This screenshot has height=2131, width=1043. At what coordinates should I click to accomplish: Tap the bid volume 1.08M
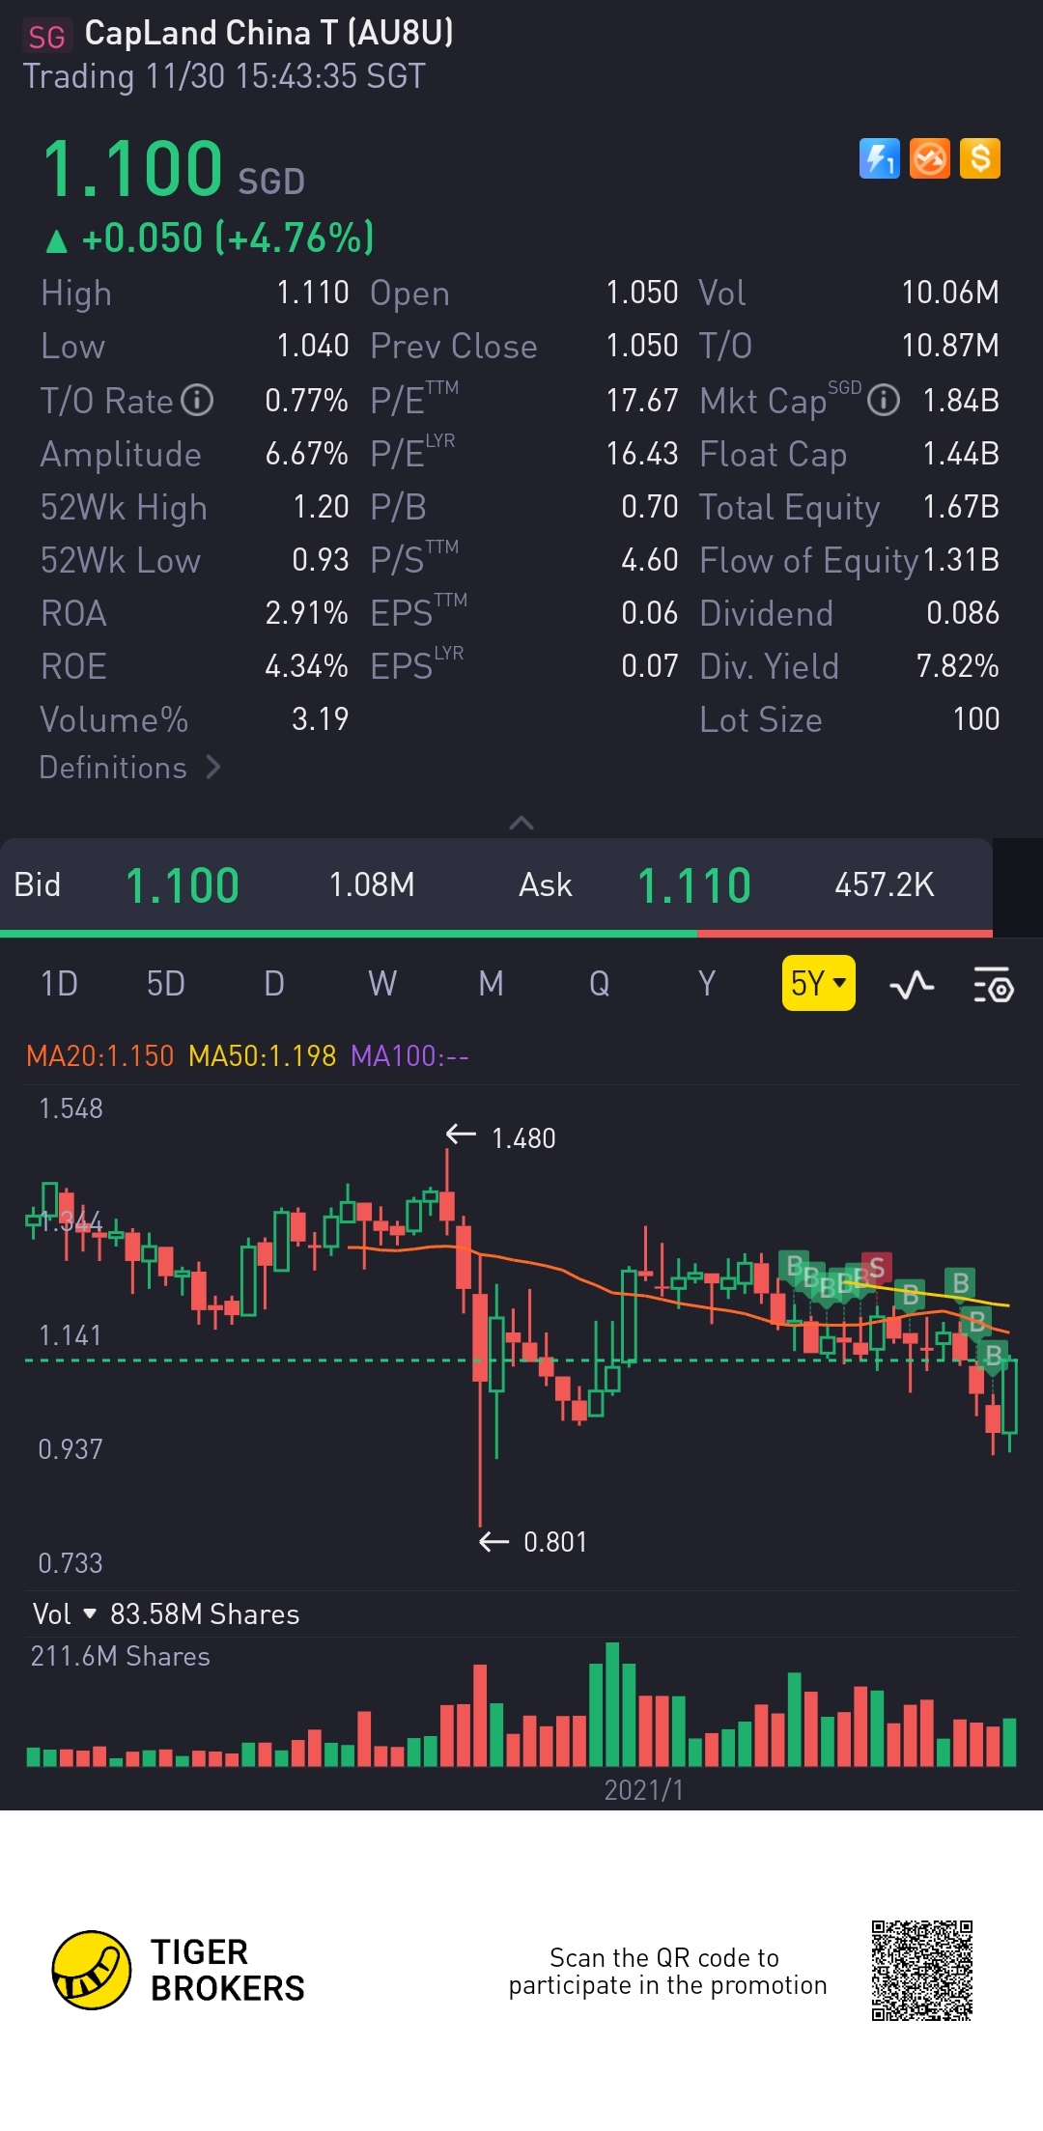click(x=372, y=884)
